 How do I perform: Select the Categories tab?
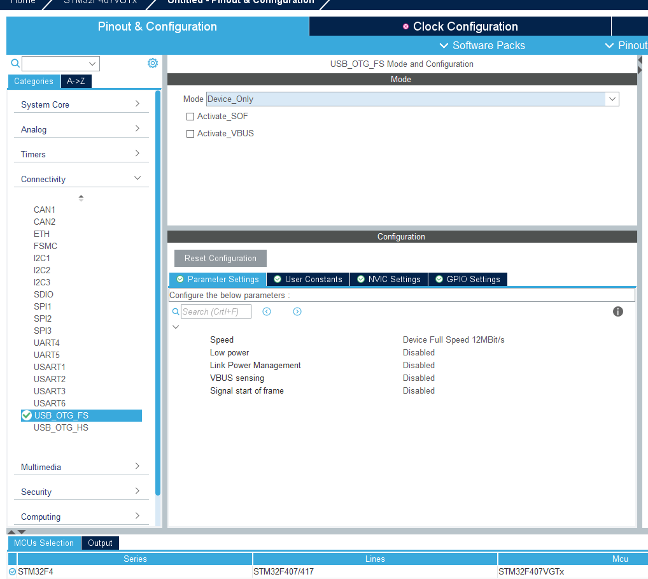pos(34,81)
